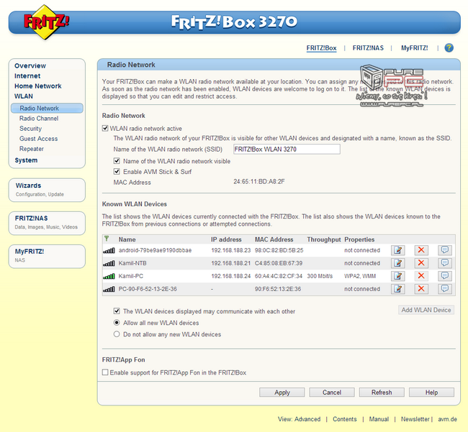The width and height of the screenshot is (468, 432).
Task: Click the green antenna icon in table header
Action: coord(107,239)
